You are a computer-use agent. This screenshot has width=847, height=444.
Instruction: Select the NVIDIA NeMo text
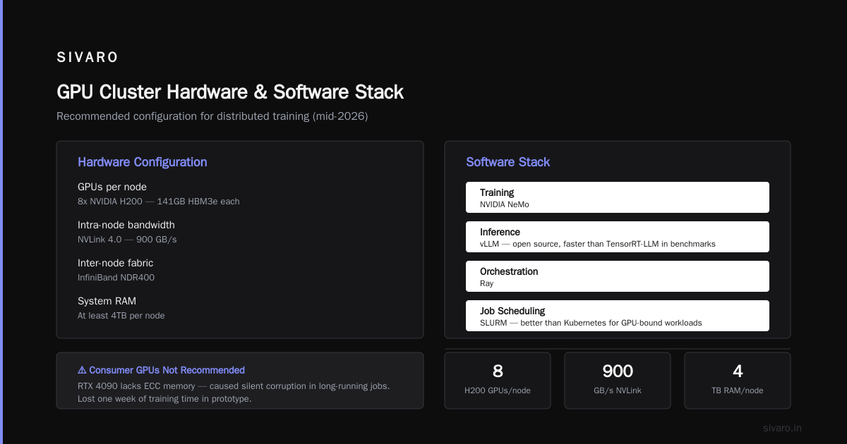[505, 204]
